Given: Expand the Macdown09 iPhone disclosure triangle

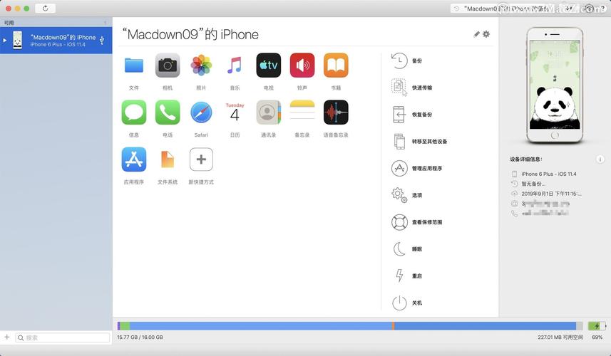Looking at the screenshot, I should tap(6, 41).
